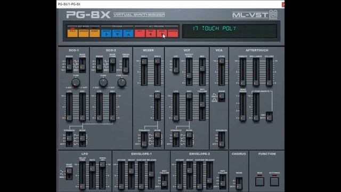Select the middle orange UNISON key mode button
This screenshot has height=192, width=341.
coord(84,33)
